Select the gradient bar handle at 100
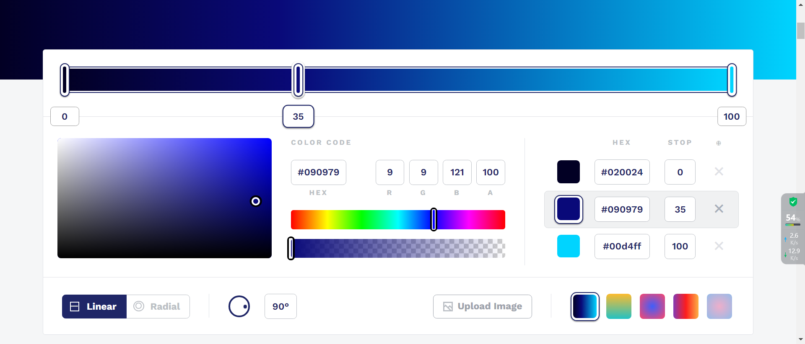The height and width of the screenshot is (344, 805). 732,80
